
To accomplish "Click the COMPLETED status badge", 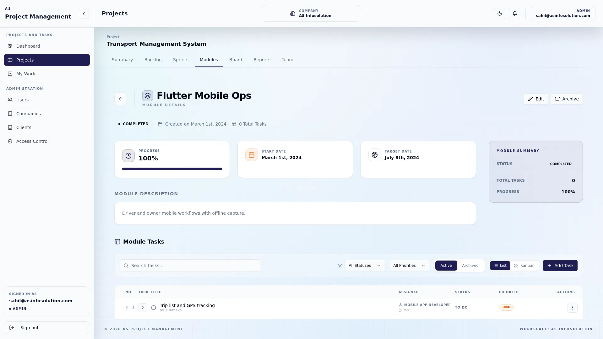I will pyautogui.click(x=133, y=124).
